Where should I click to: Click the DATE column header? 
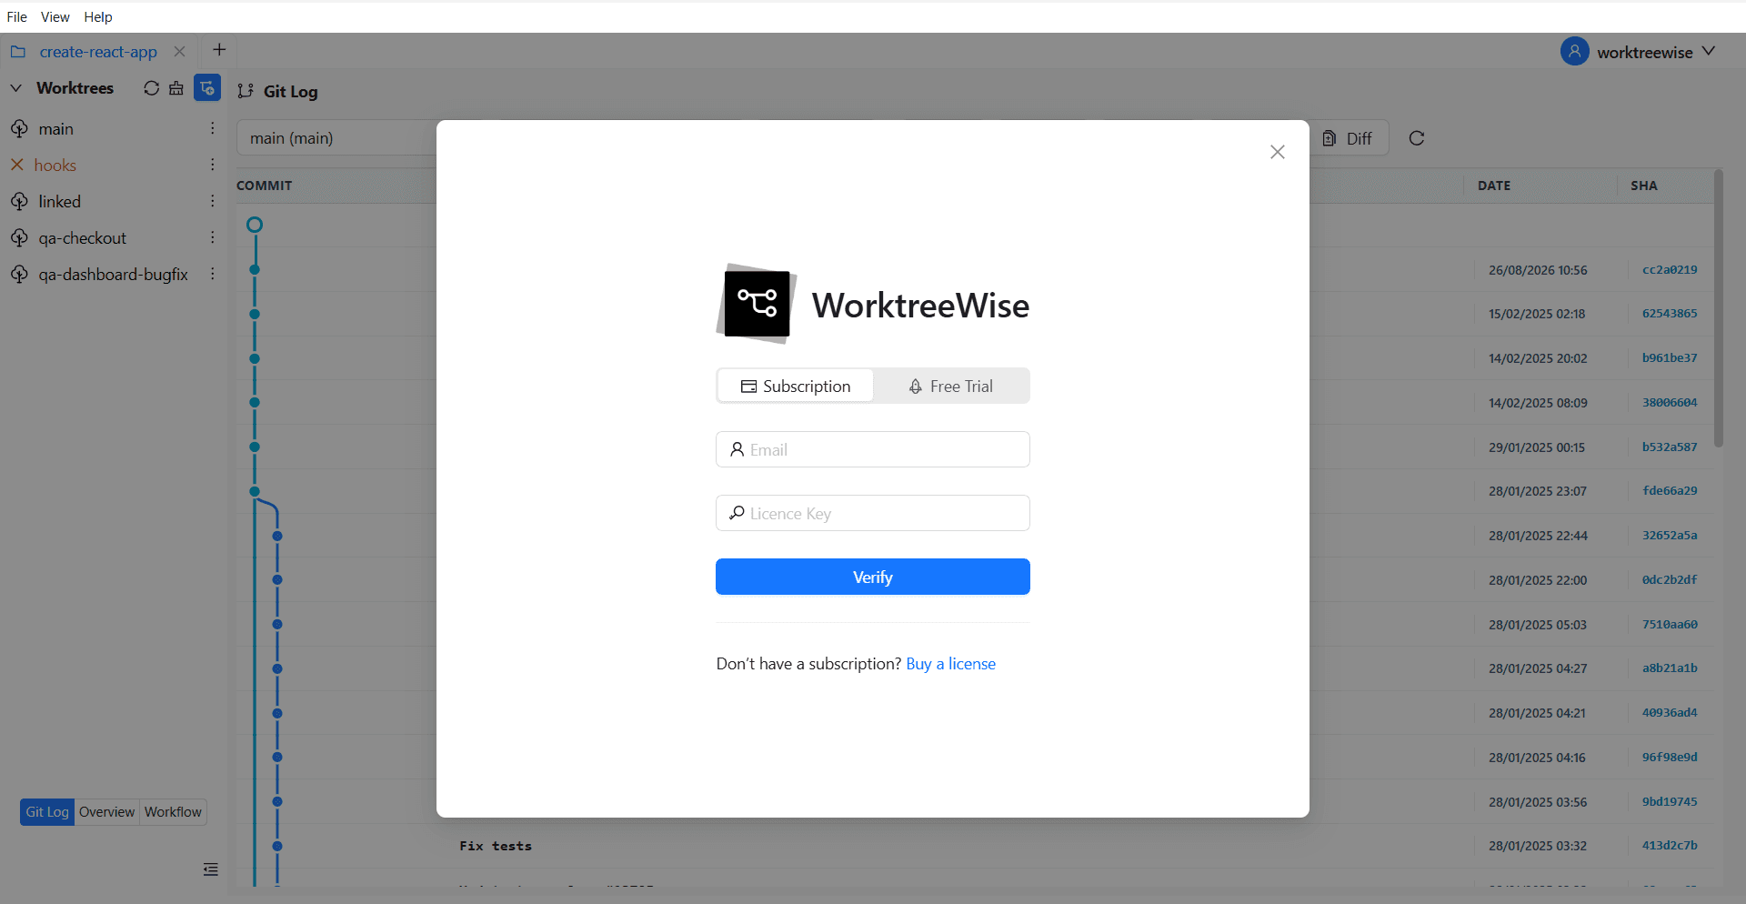1494,186
